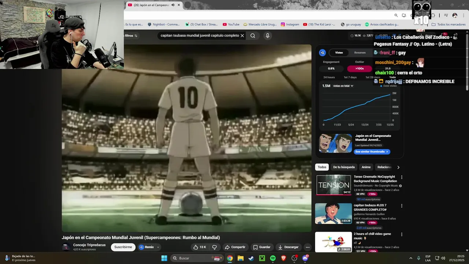Screen dimensions: 469x264
Task: Click the Remix button
Action: click(147, 247)
